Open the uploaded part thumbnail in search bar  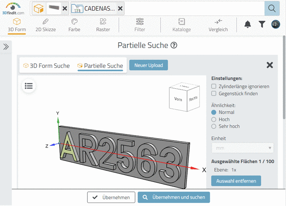click(54, 8)
